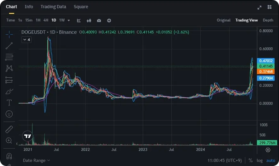This screenshot has height=166, width=279.
Task: Select the crosshair cursor tool
Action: (9, 34)
